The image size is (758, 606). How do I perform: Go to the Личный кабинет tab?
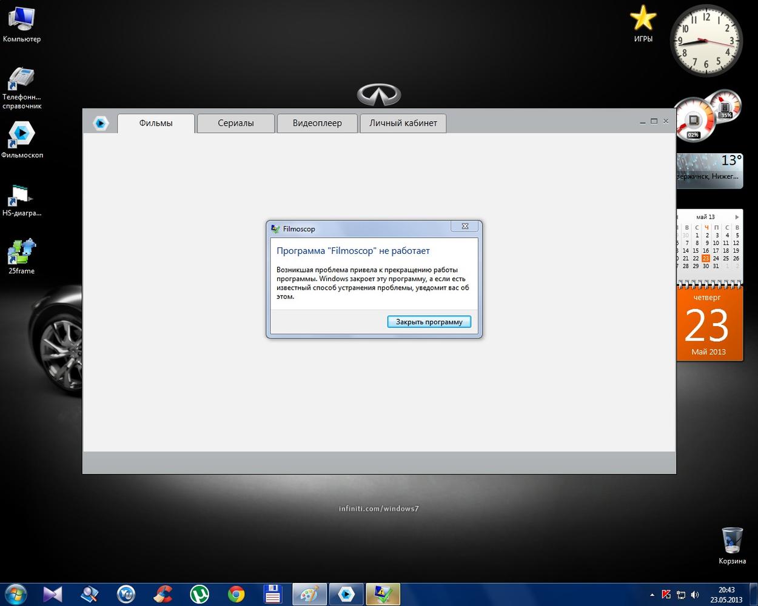click(403, 123)
